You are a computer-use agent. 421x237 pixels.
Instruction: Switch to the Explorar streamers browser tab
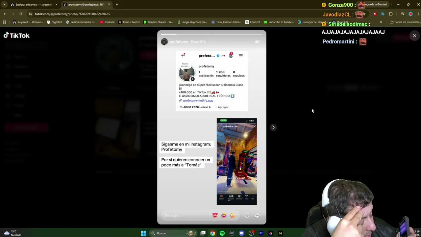34,5
